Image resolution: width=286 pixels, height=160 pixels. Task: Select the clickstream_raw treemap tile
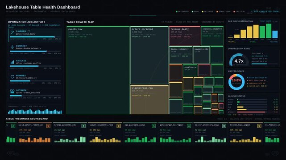149,100
